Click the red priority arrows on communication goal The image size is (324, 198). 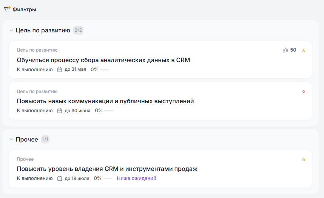[304, 92]
